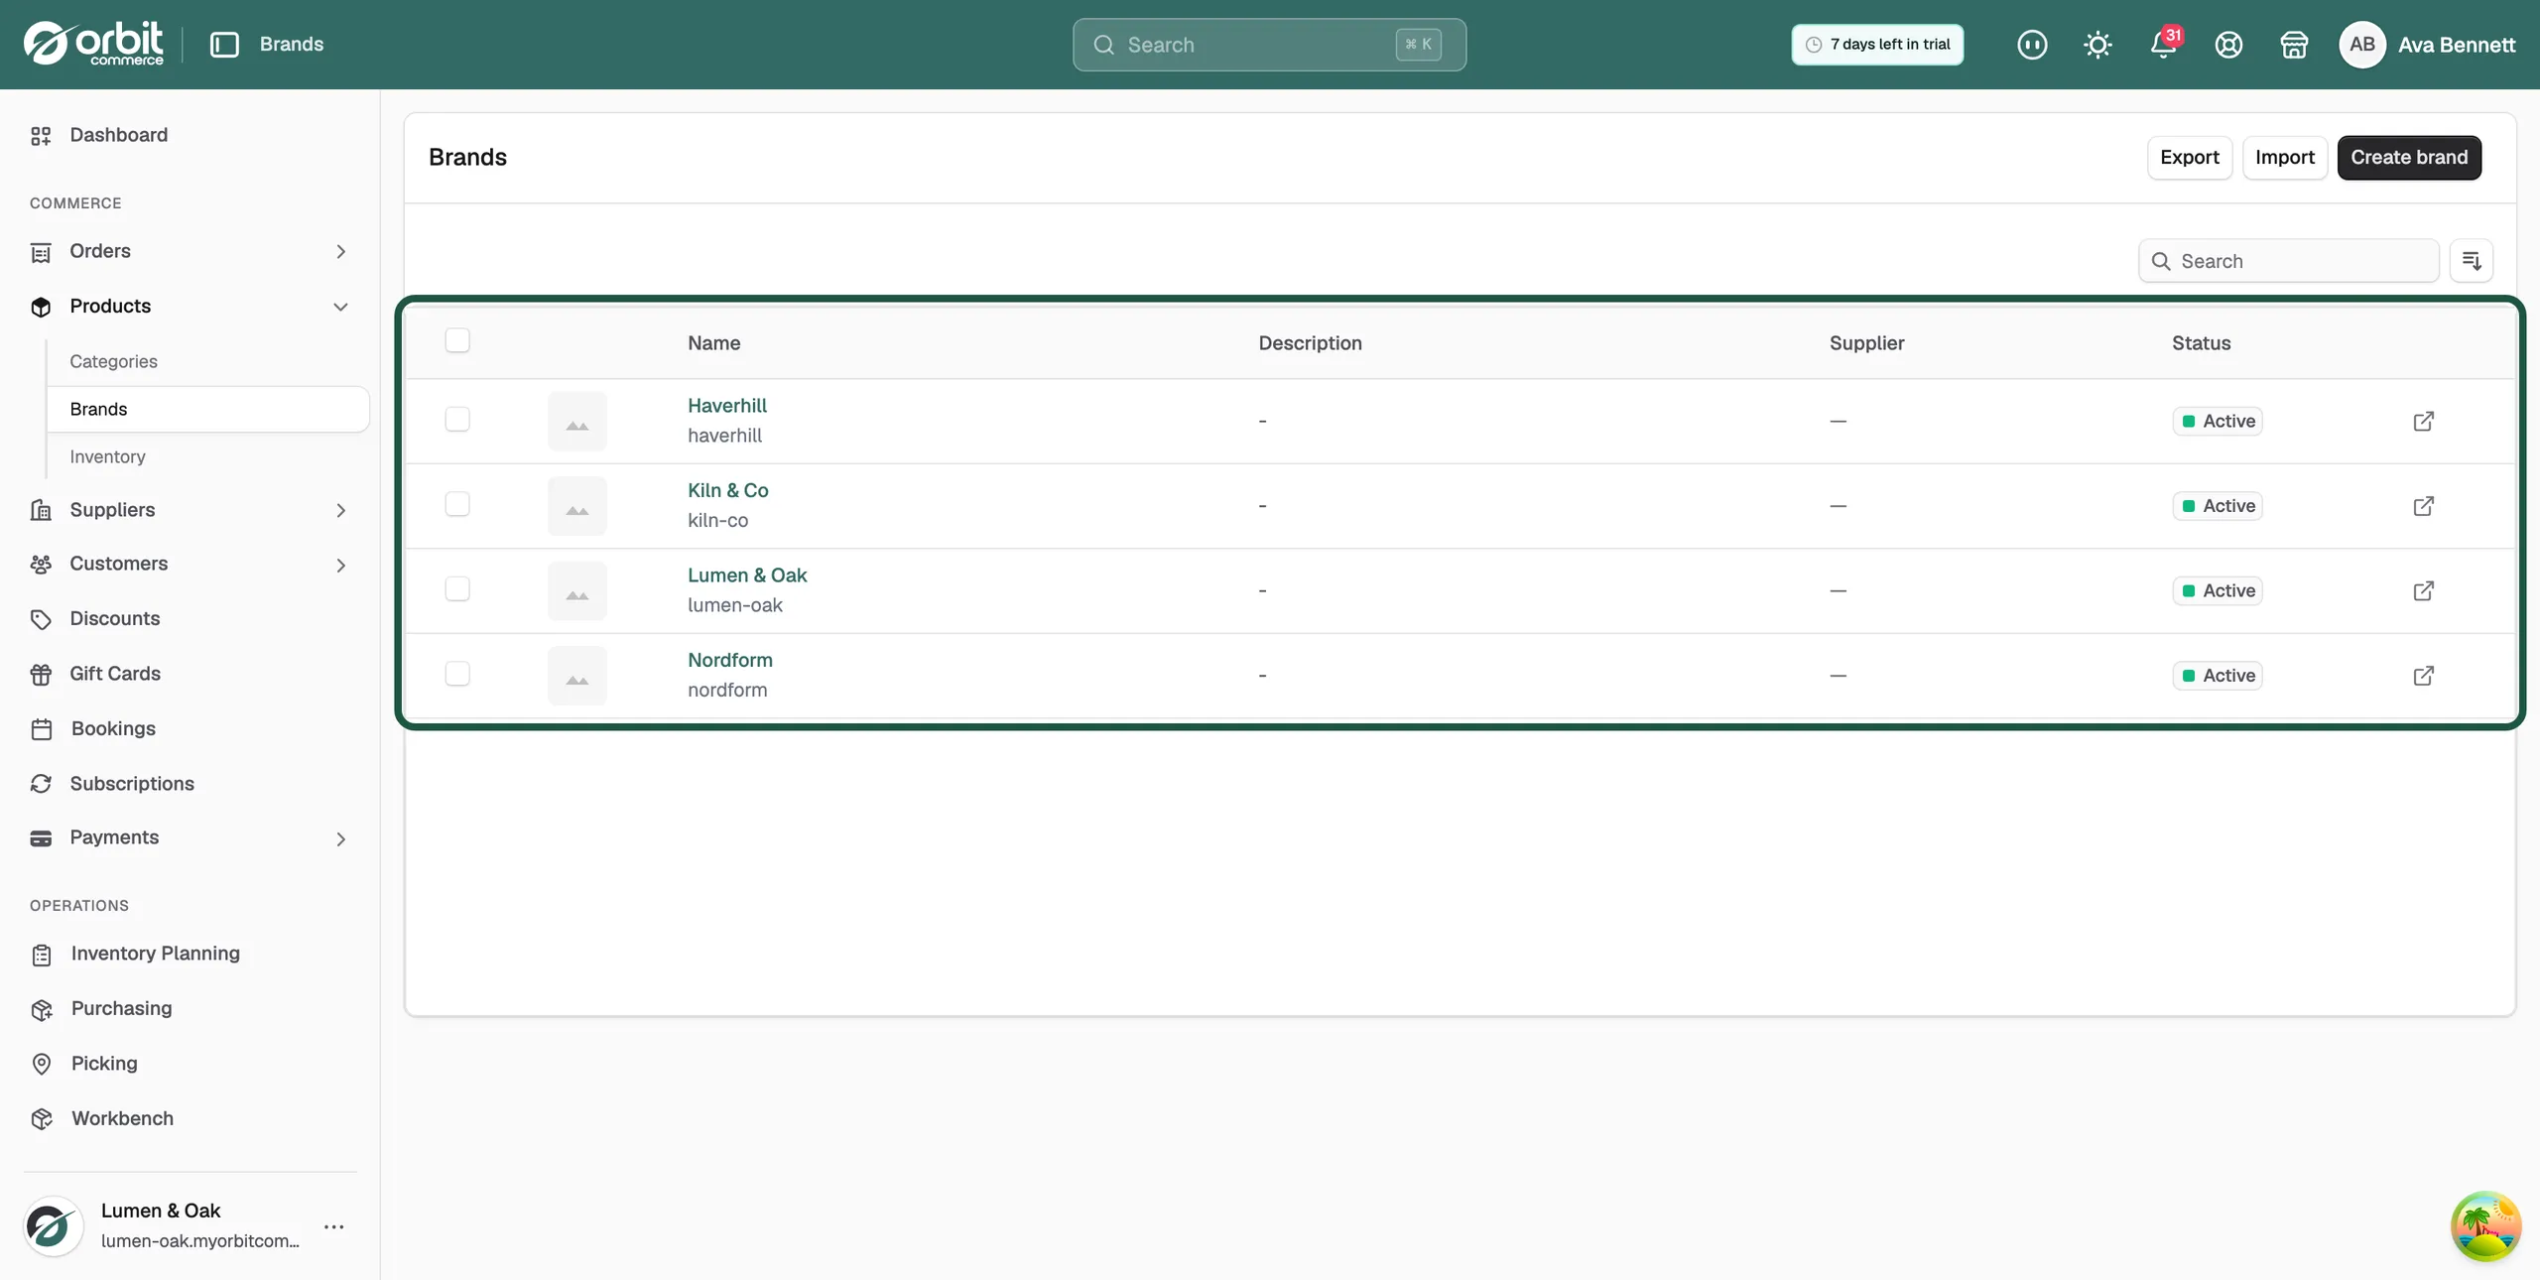Check the Kiln & Co row checkbox
Viewport: 2540px width, 1280px height.
point(457,504)
